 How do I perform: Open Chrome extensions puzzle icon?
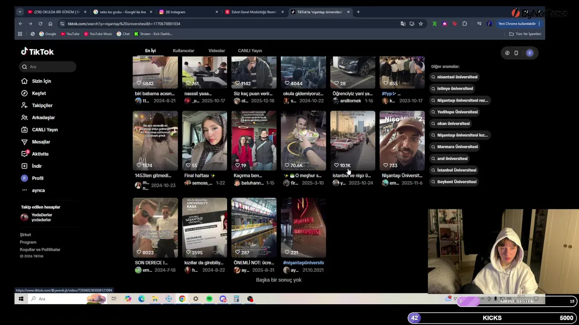(465, 23)
